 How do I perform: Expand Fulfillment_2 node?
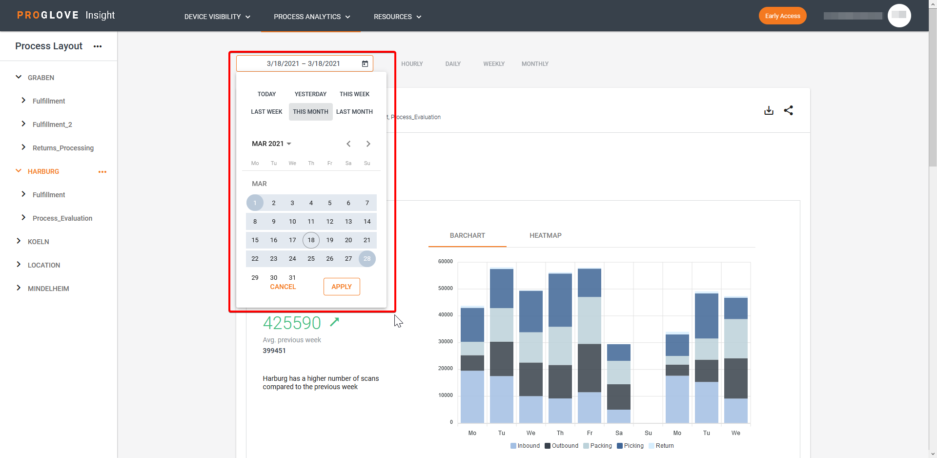(23, 124)
